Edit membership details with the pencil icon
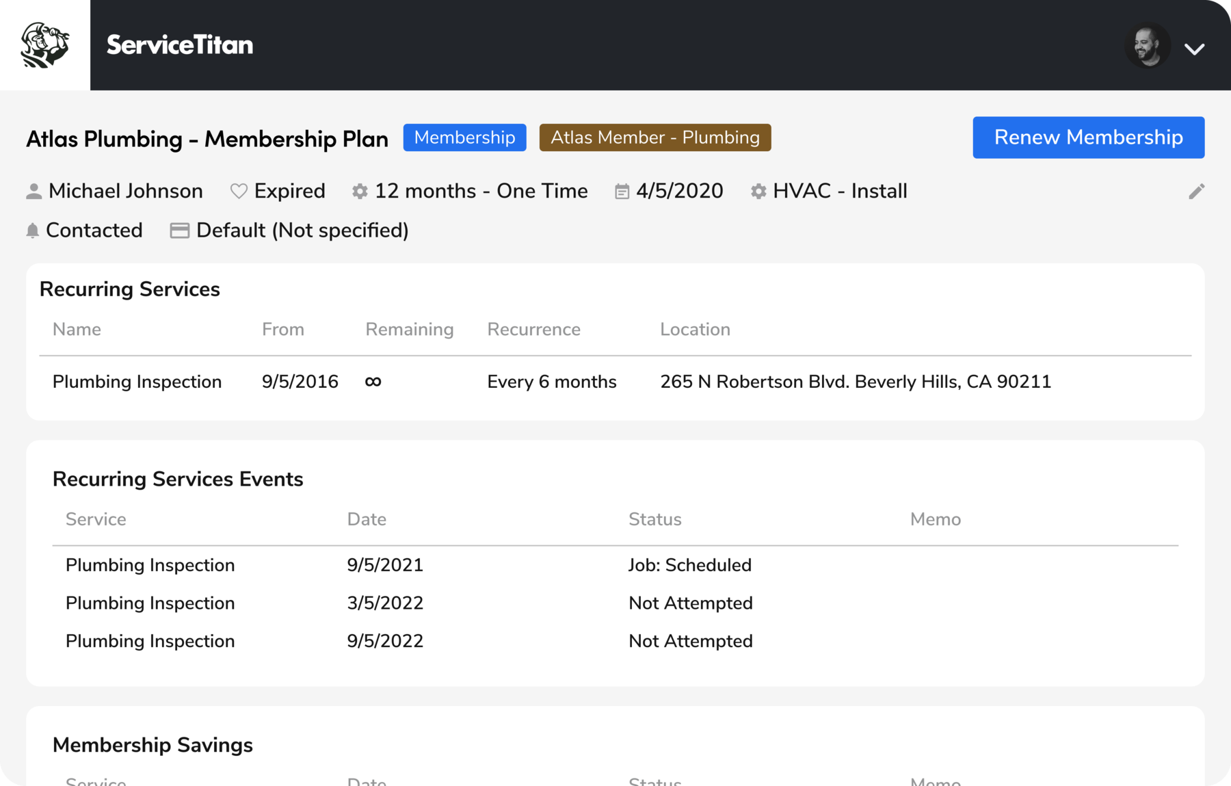Viewport: 1231px width, 786px height. pos(1196,191)
